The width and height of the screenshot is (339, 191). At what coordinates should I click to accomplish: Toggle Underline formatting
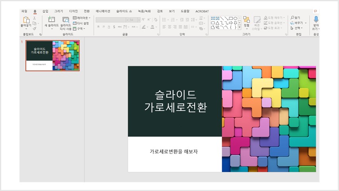(x=109, y=27)
